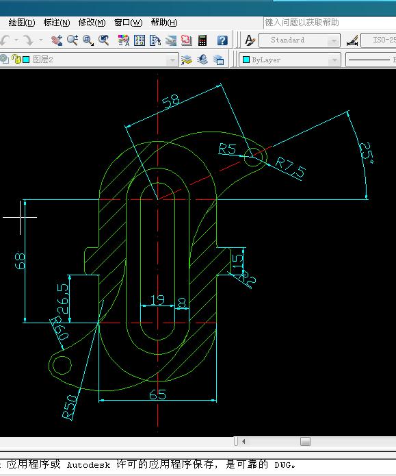Click Make Object's Layer Current icon
This screenshot has height=476, width=396.
[x=187, y=60]
